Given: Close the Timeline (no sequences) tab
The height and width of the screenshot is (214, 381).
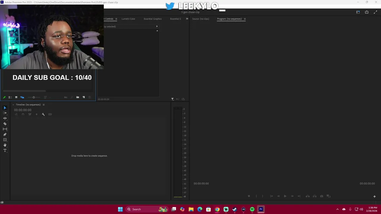Looking at the screenshot, I should (x=13, y=105).
